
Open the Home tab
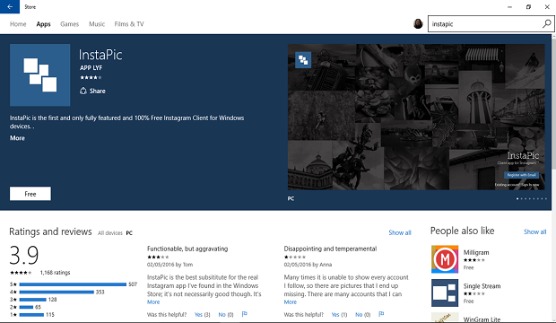(x=18, y=24)
